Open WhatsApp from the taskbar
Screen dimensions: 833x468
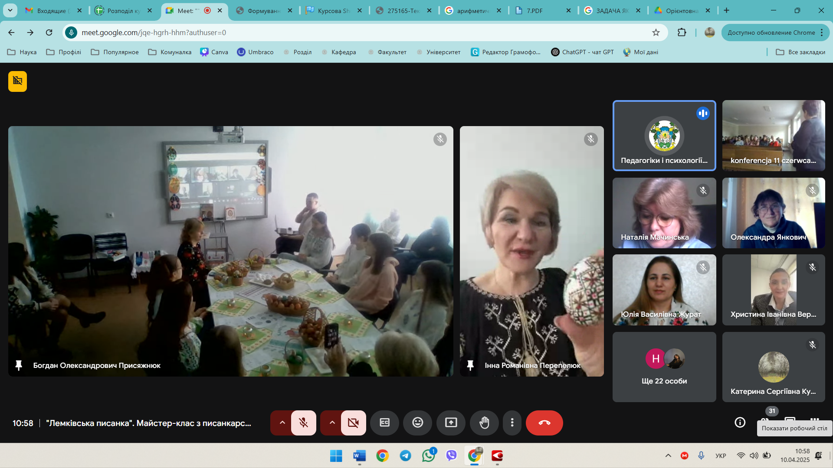pyautogui.click(x=429, y=455)
